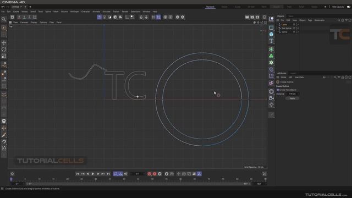Toggle Create New Object checkbox
This screenshot has height=198, width=352.
click(x=278, y=90)
